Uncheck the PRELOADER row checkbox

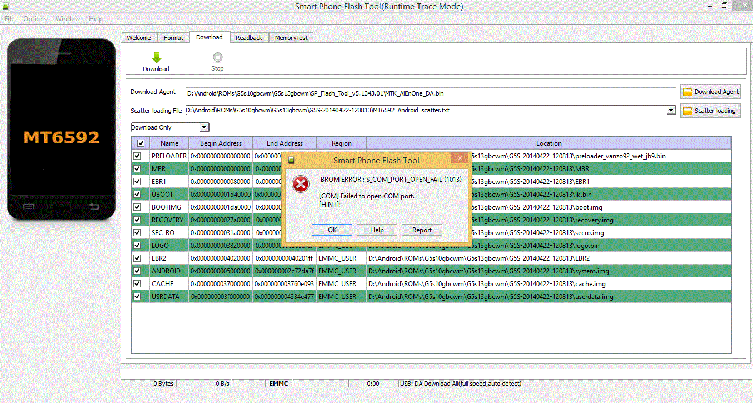tap(137, 156)
